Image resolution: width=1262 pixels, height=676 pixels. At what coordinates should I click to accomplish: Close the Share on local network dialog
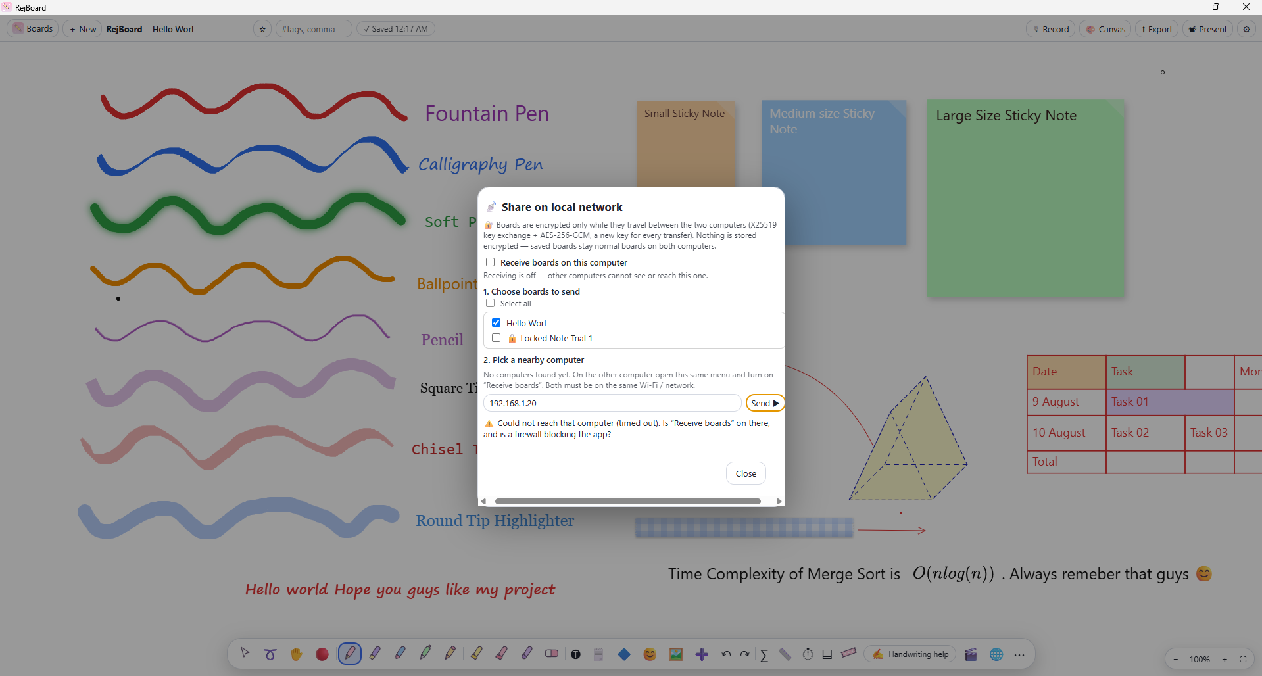[x=746, y=473]
